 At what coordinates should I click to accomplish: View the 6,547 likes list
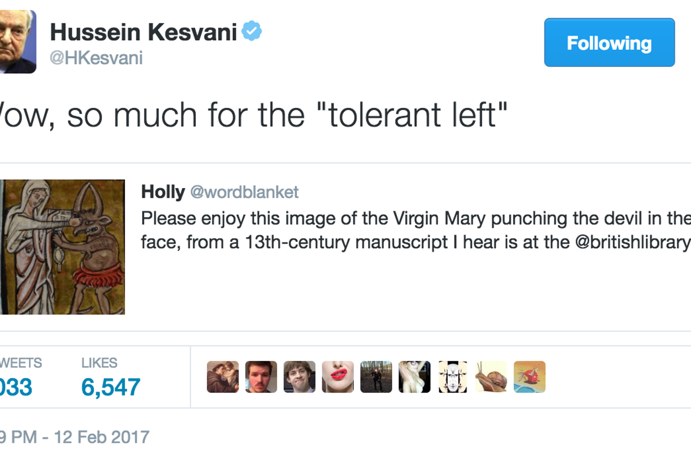click(111, 387)
